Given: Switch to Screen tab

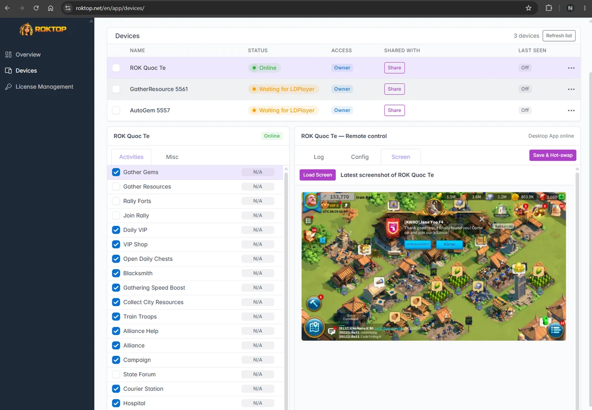Looking at the screenshot, I should tap(401, 157).
